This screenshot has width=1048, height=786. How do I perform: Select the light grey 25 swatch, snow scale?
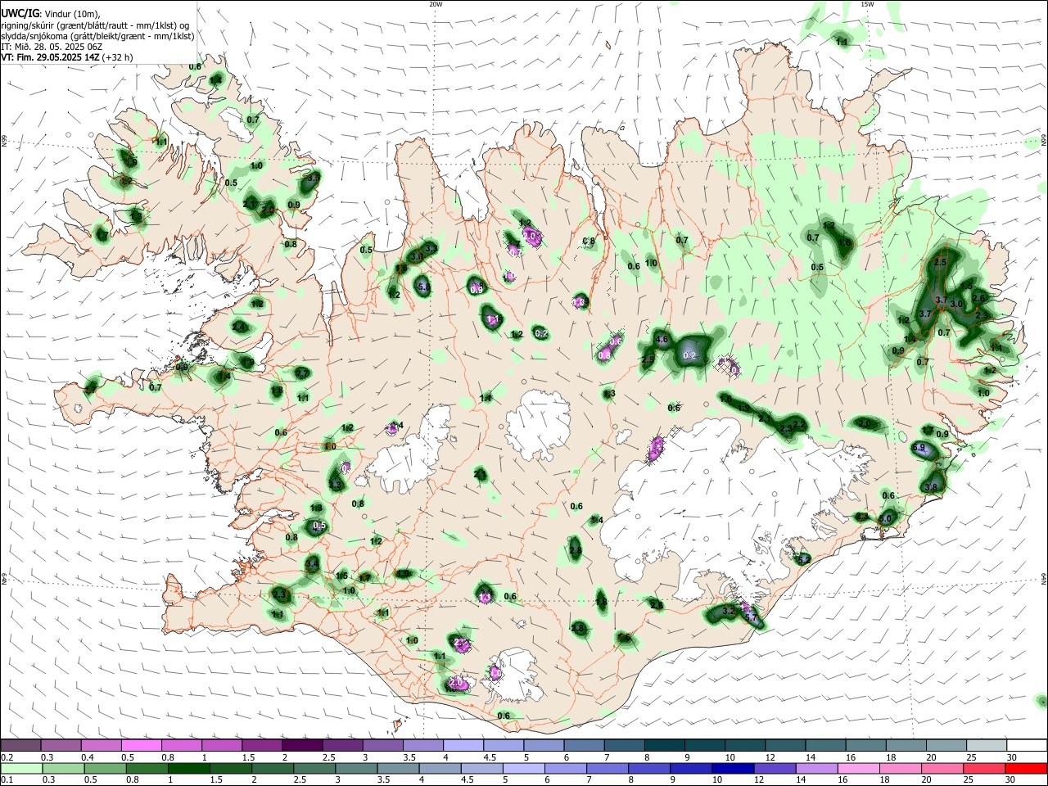tap(987, 746)
